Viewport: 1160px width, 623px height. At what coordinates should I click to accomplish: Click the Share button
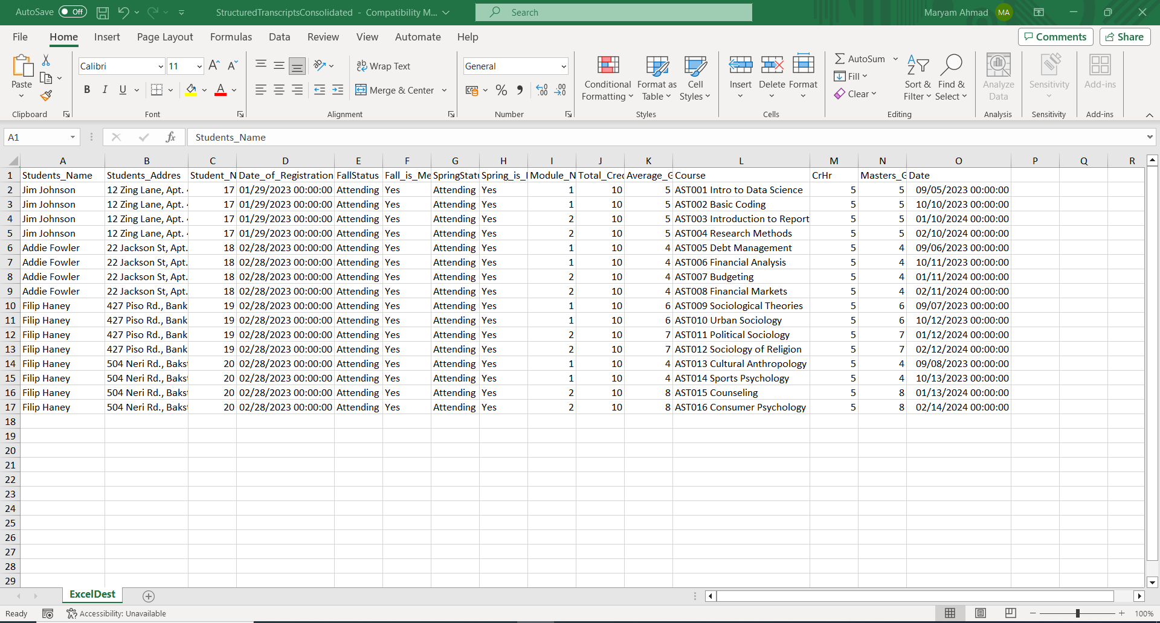coord(1124,36)
